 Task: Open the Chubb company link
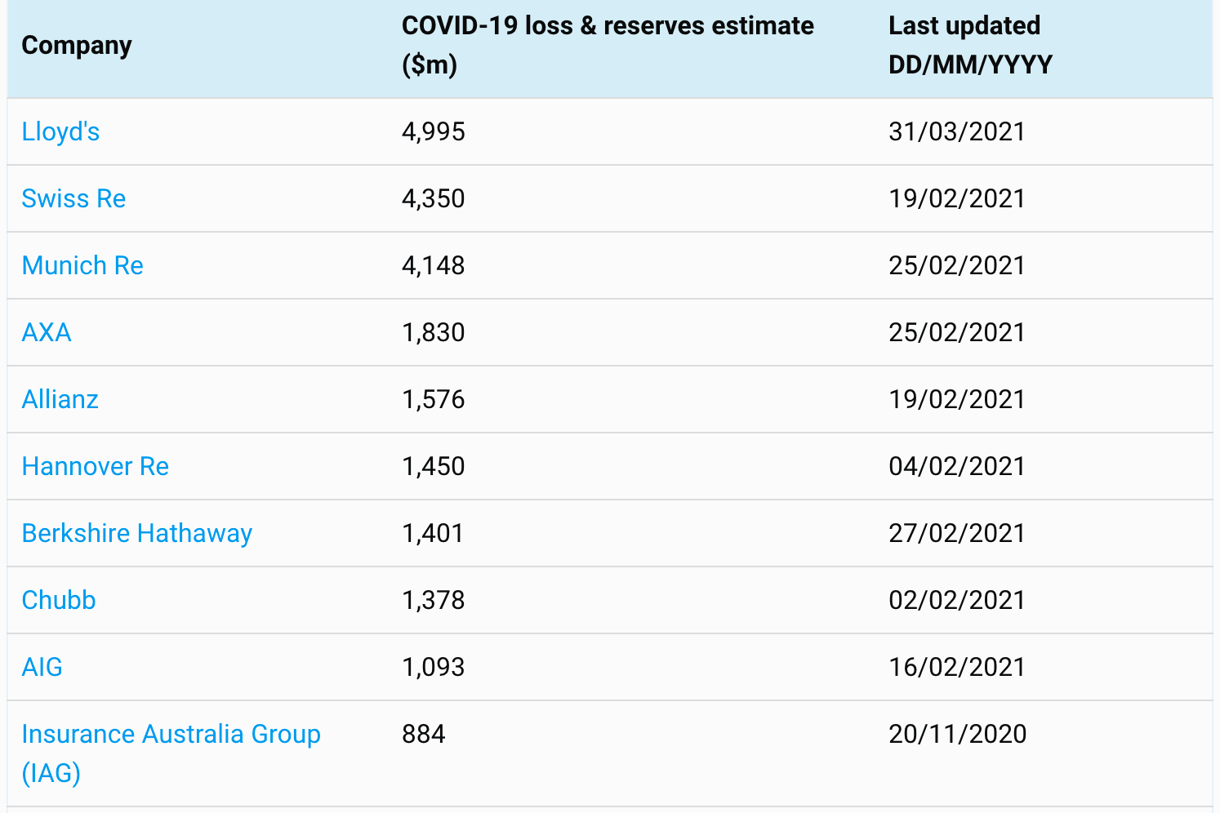point(59,600)
